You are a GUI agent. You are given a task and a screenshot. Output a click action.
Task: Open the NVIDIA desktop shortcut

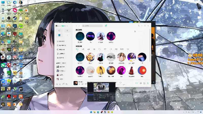[x=9, y=50]
